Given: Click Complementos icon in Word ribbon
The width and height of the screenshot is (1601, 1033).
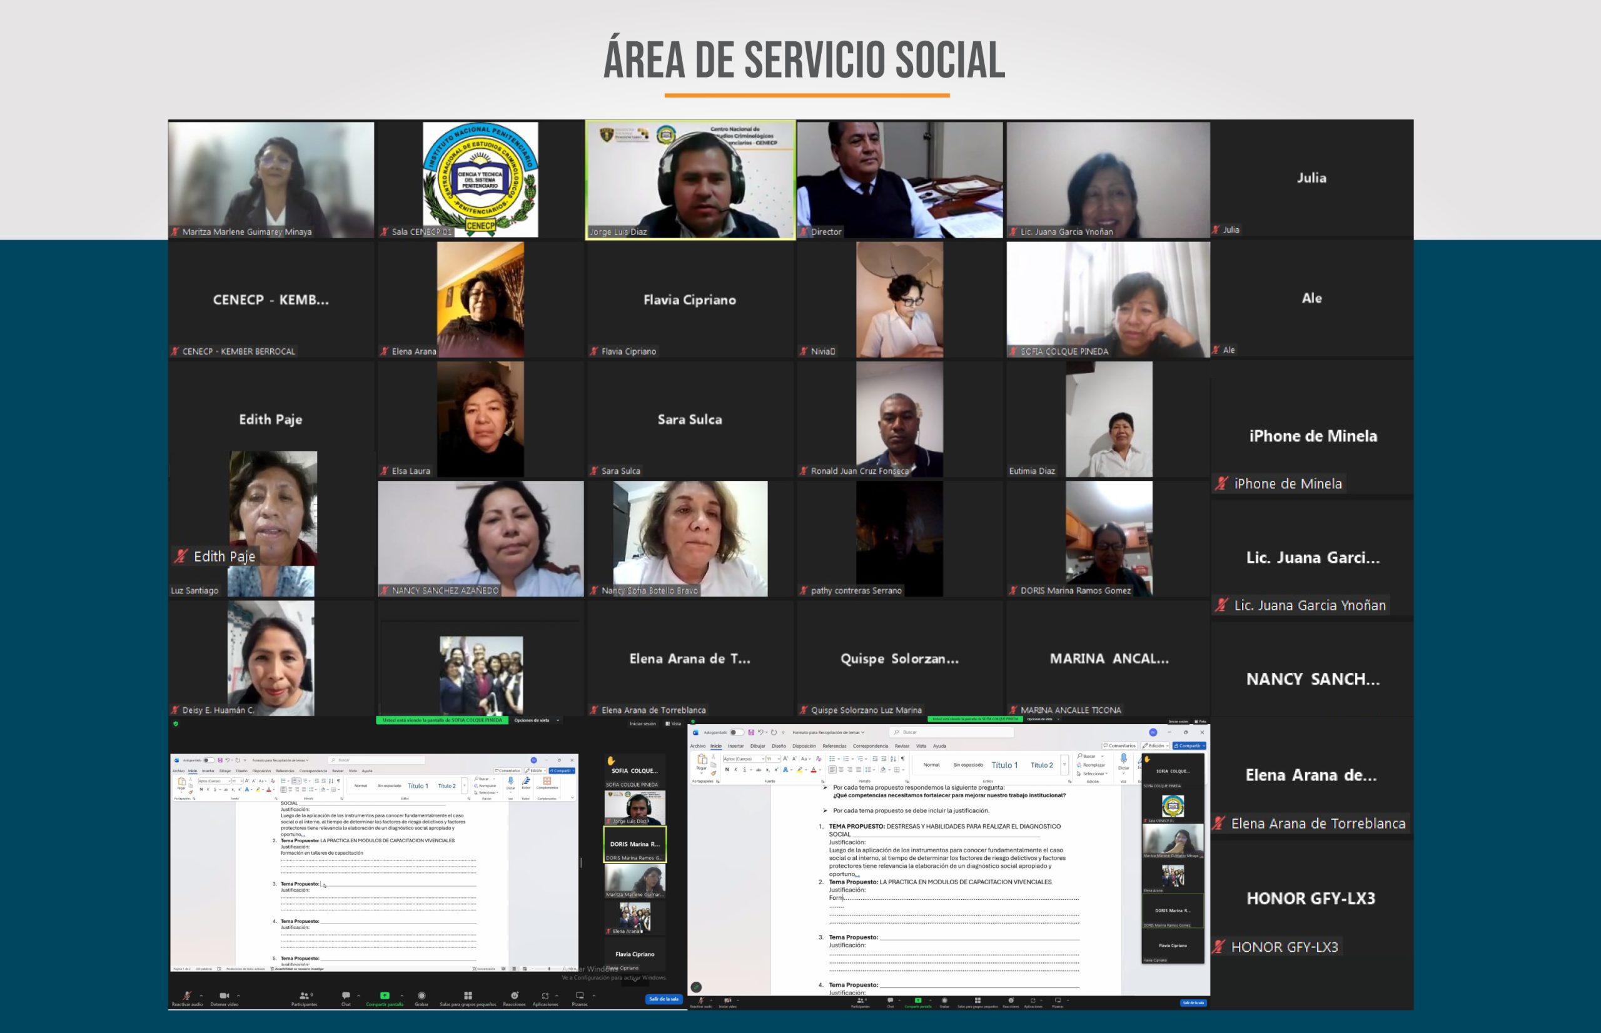Looking at the screenshot, I should point(547,782).
